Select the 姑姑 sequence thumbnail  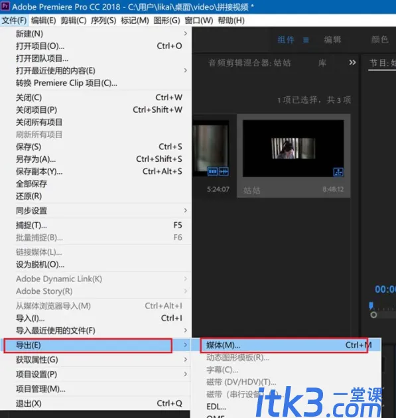293,148
